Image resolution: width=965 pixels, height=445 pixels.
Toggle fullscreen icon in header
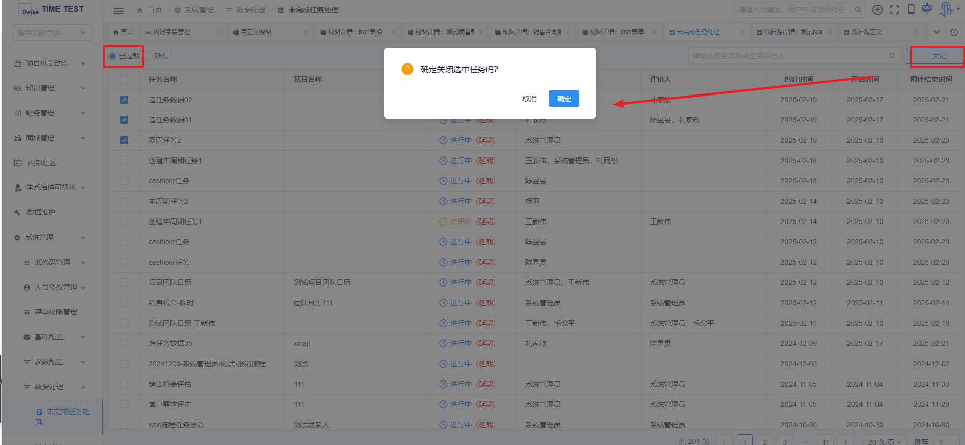[x=894, y=10]
